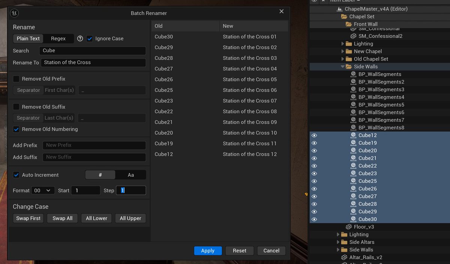Click the Altar_Rails_v2 mesh icon
The width and height of the screenshot is (450, 264).
[x=344, y=257]
